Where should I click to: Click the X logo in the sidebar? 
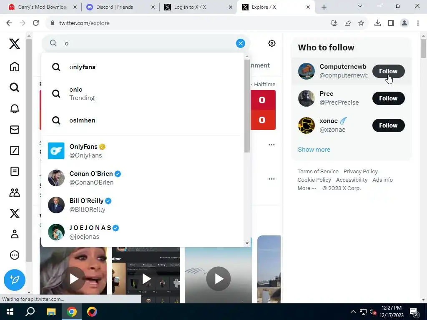pos(15,43)
